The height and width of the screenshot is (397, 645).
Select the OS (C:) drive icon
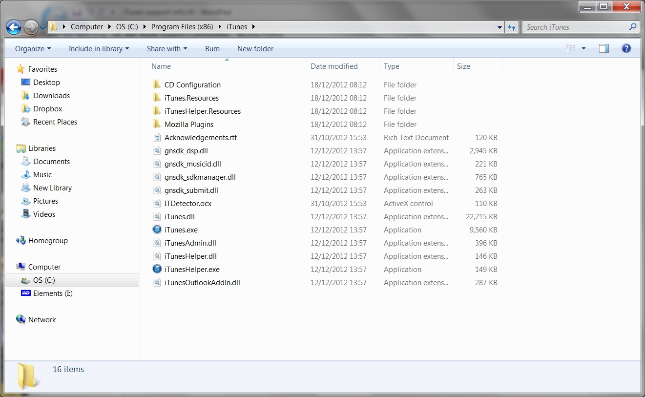(25, 280)
